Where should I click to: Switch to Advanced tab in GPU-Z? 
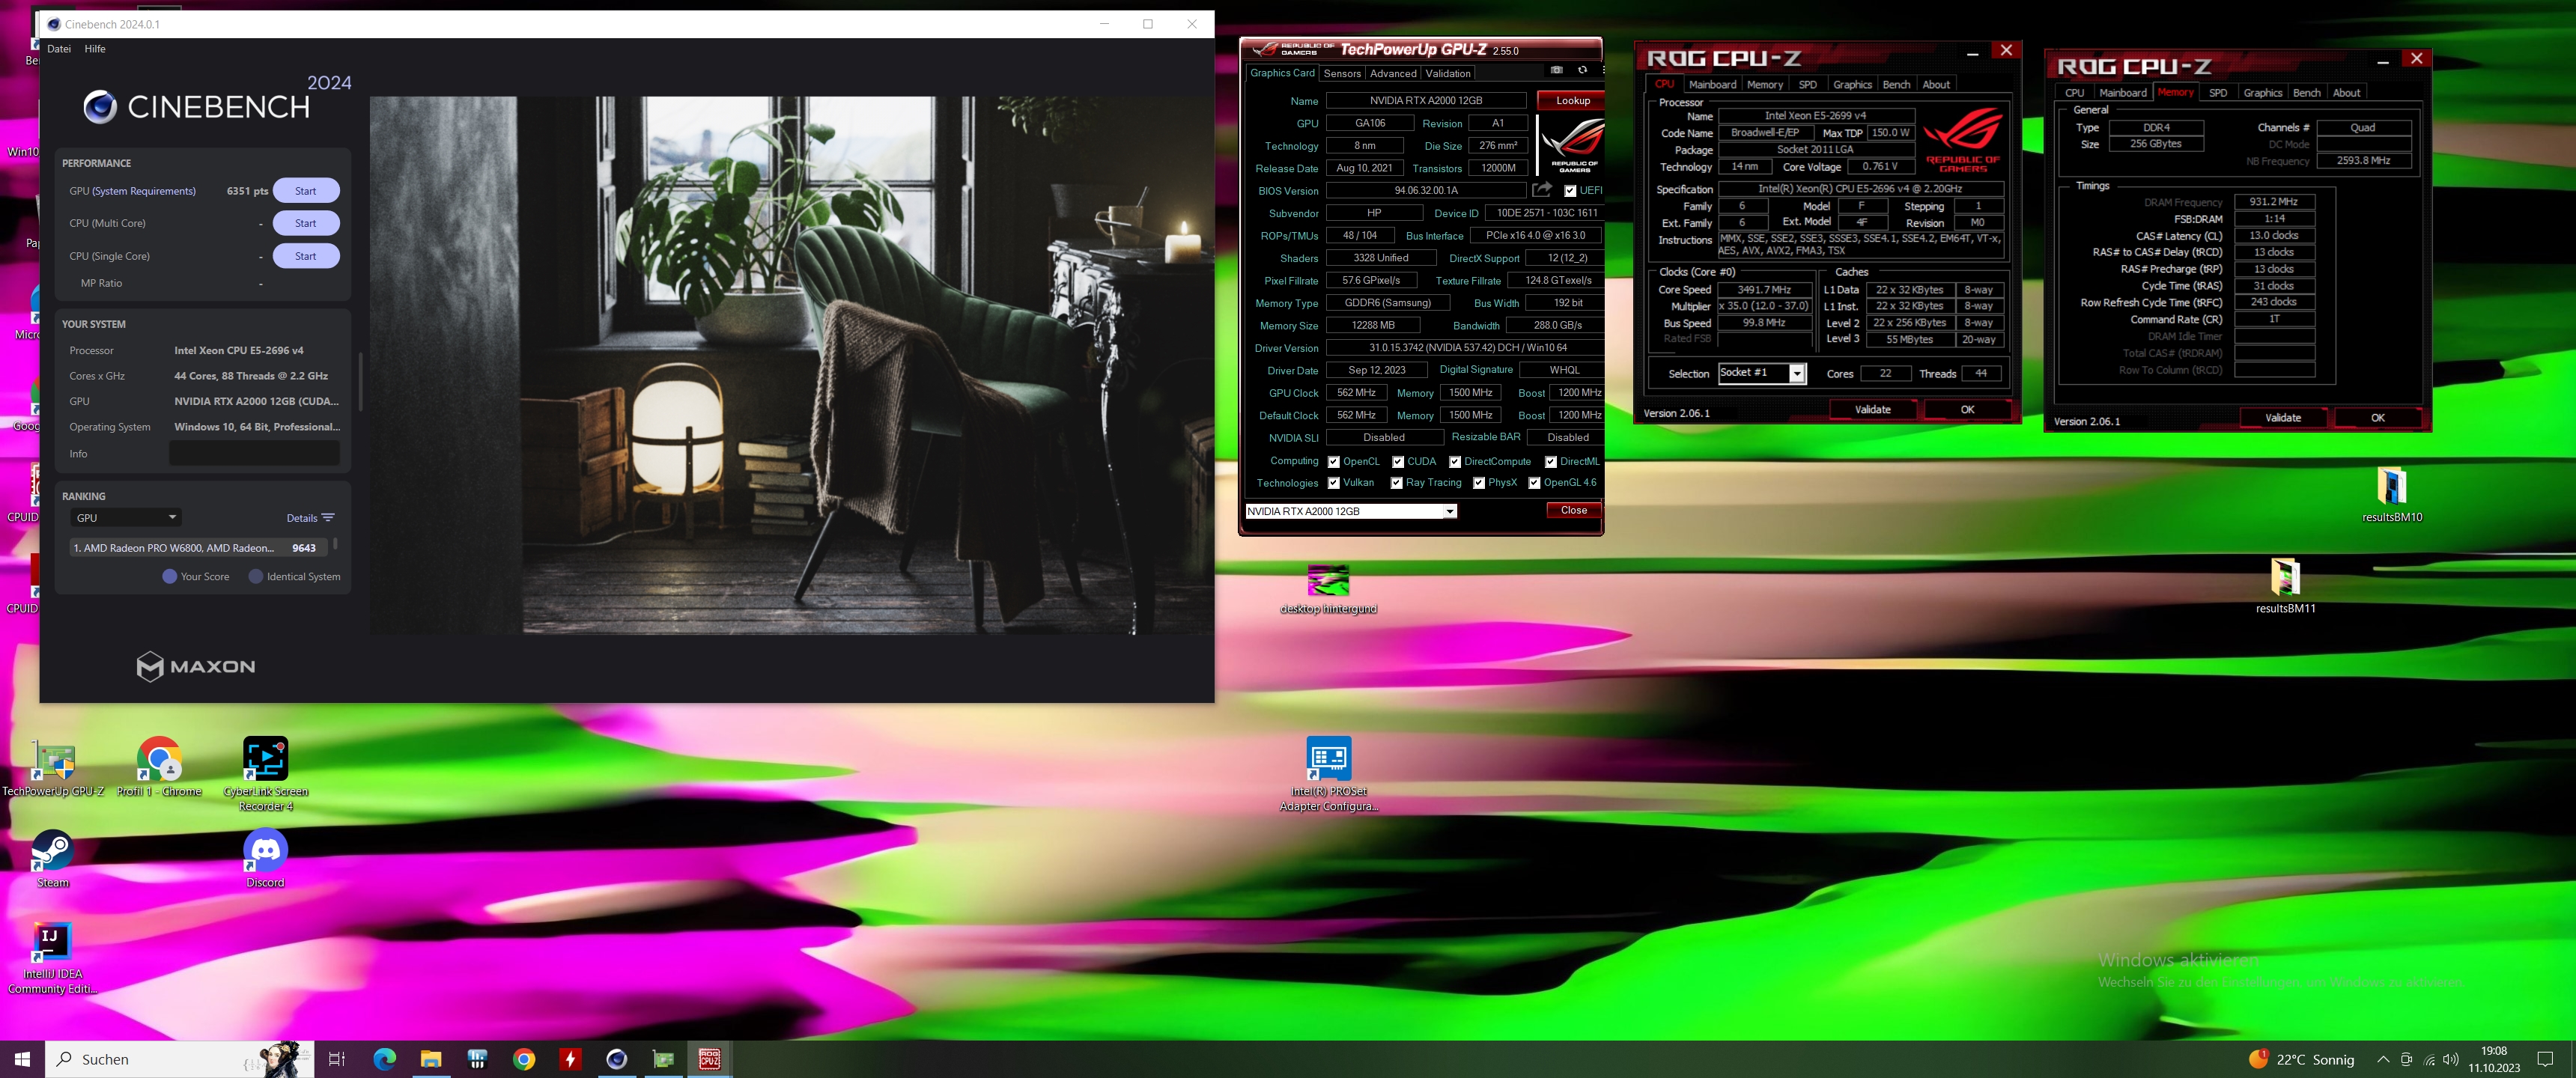pyautogui.click(x=1393, y=74)
